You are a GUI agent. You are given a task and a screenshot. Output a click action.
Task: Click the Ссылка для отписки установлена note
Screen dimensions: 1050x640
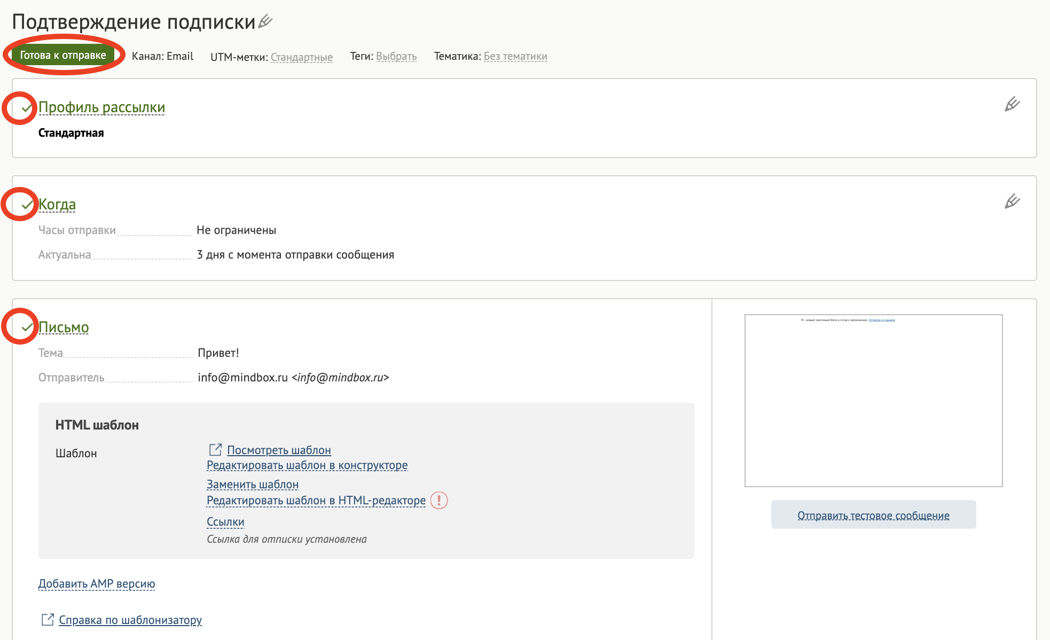[287, 539]
